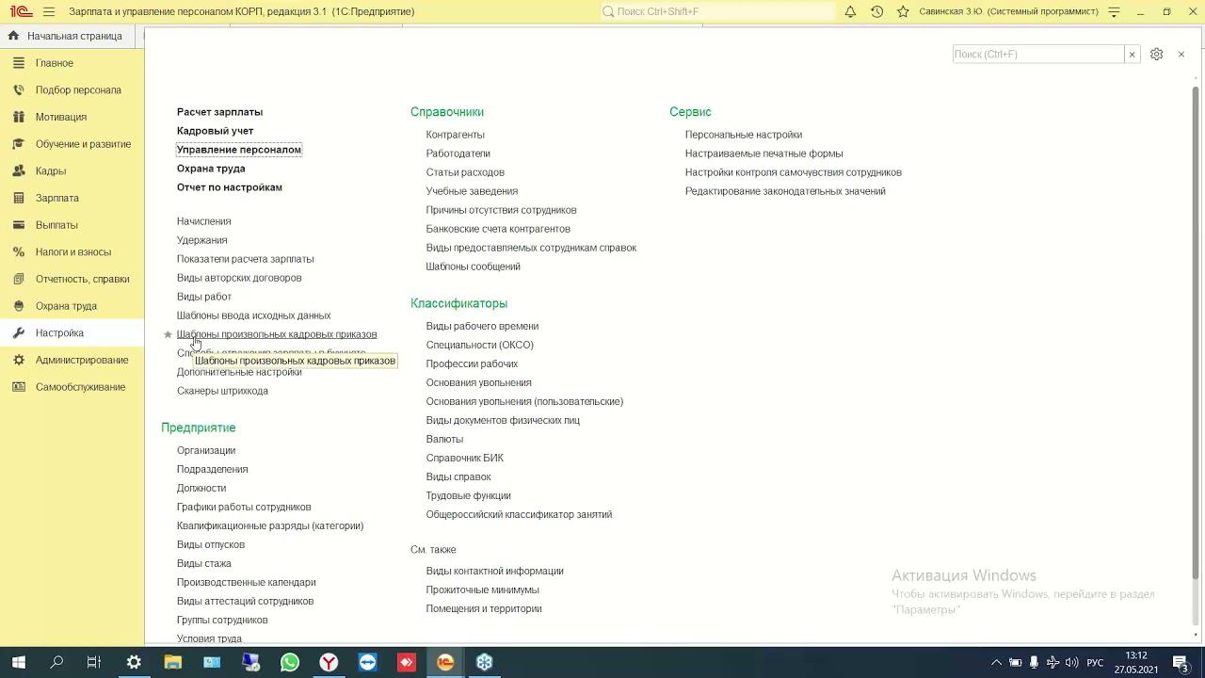Screen dimensions: 1205x678
Task: Open the hamburger functions menu in title bar
Action: [x=49, y=11]
